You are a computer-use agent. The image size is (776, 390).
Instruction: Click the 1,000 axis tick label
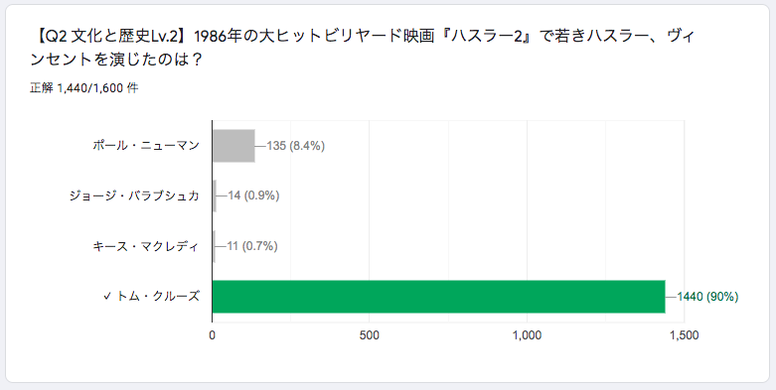(527, 335)
